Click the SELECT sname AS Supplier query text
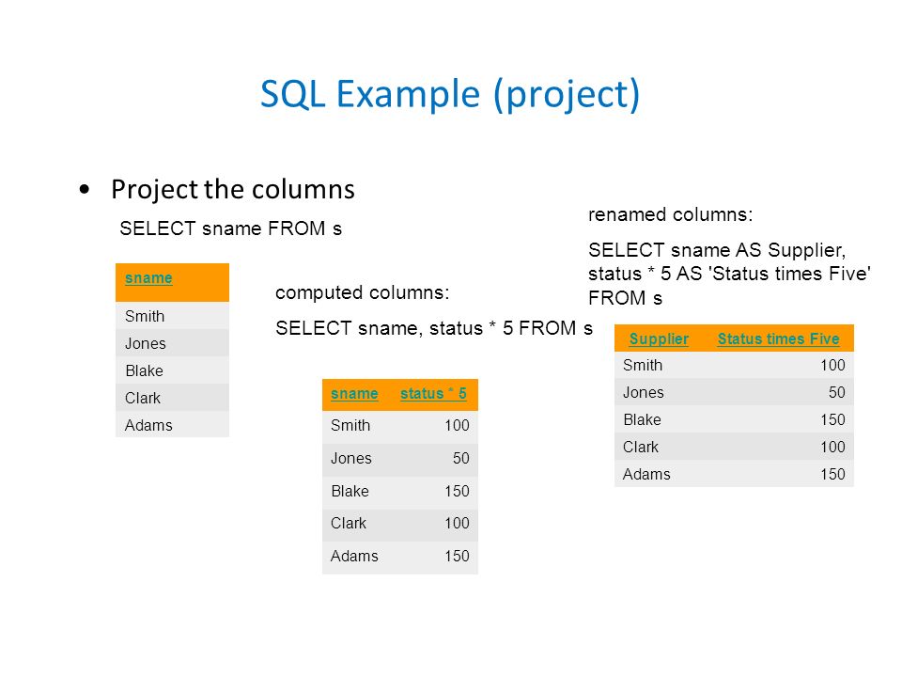Image resolution: width=902 pixels, height=677 pixels. pos(729,274)
